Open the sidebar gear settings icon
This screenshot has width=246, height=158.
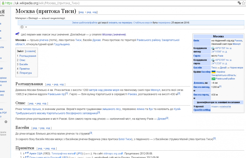[6, 122]
